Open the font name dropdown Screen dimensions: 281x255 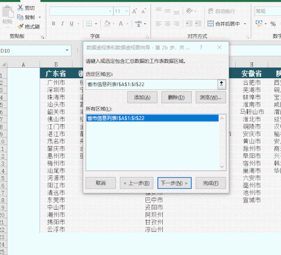pos(110,11)
